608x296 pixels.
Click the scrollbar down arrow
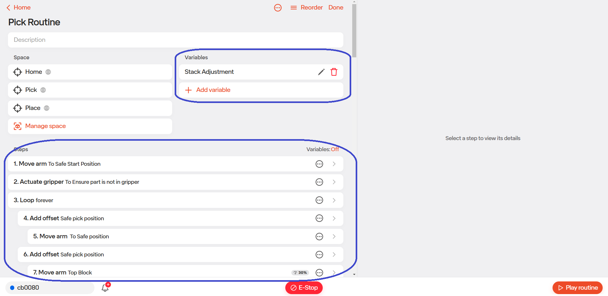point(354,274)
